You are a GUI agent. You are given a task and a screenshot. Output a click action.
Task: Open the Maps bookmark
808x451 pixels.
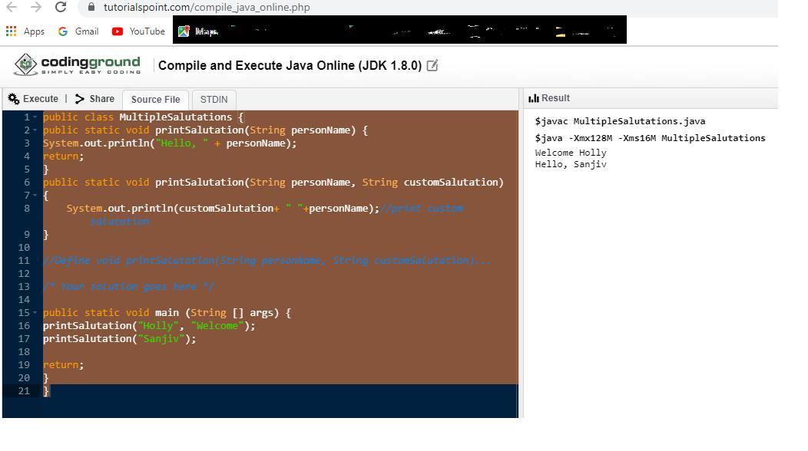tap(197, 31)
